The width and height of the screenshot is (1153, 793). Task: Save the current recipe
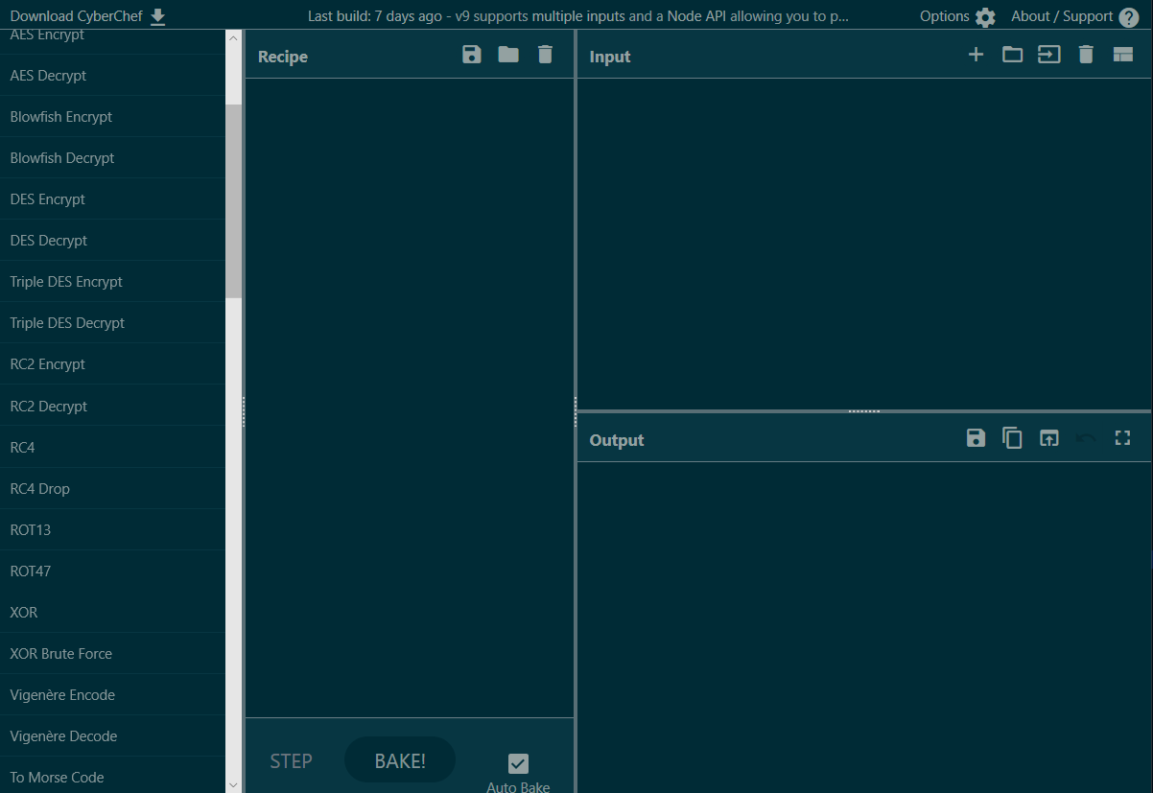pyautogui.click(x=471, y=55)
